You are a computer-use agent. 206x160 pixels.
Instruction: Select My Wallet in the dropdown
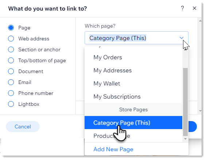pos(133,84)
